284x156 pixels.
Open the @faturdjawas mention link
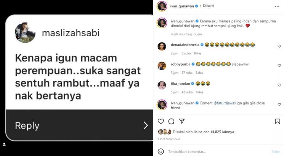[x=225, y=103]
